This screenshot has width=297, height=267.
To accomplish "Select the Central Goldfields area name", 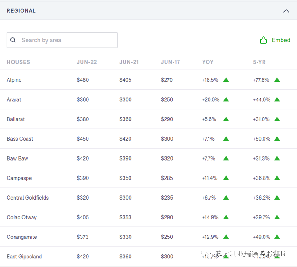I will click(27, 198).
